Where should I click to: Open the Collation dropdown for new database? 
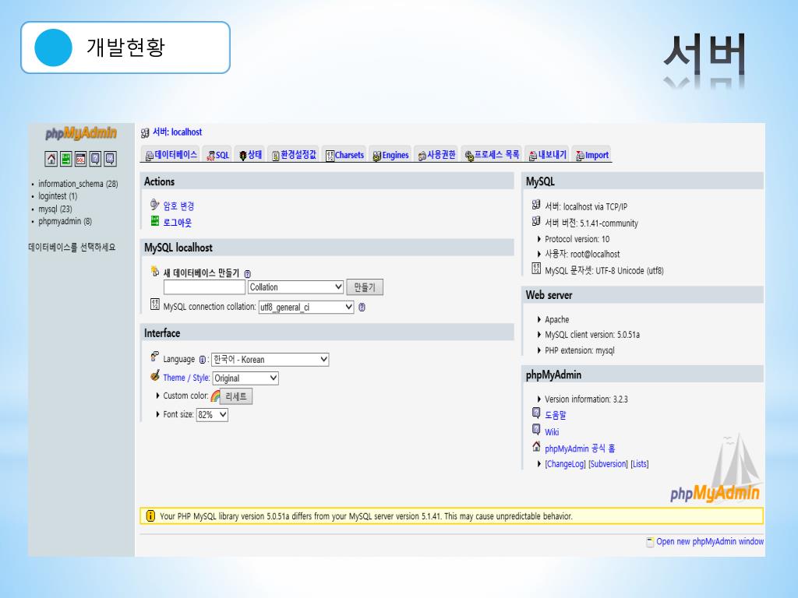295,287
